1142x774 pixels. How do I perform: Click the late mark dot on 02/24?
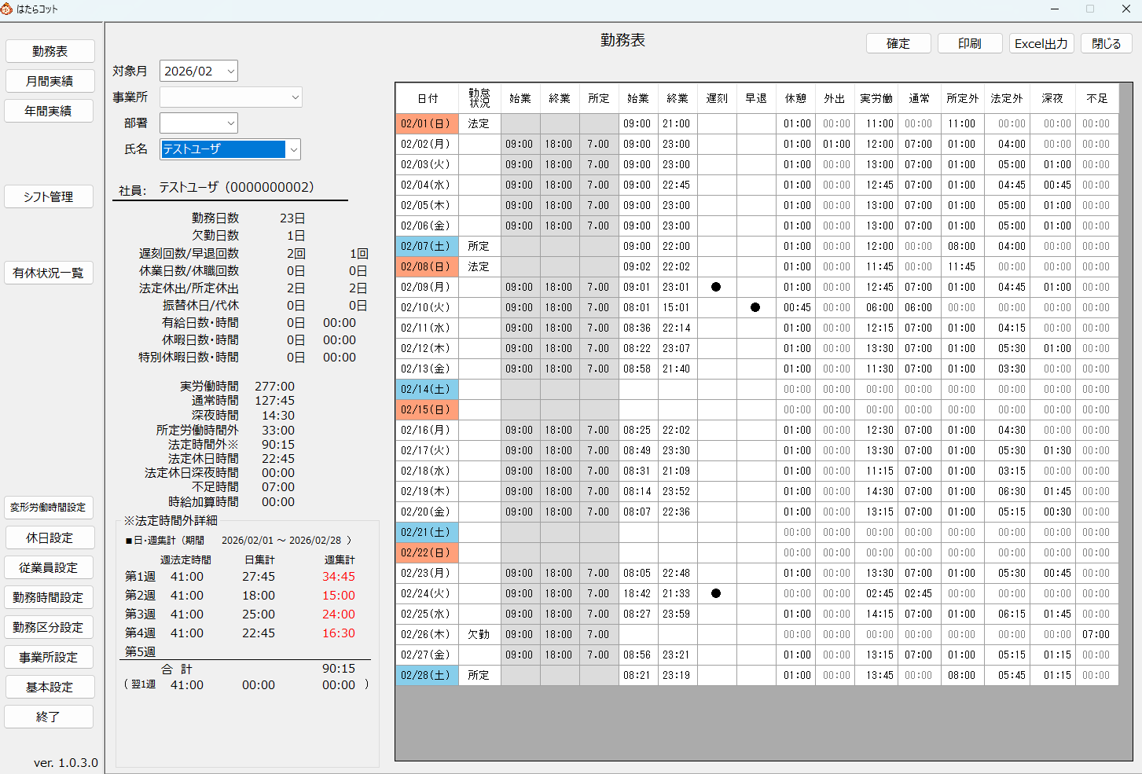click(716, 593)
